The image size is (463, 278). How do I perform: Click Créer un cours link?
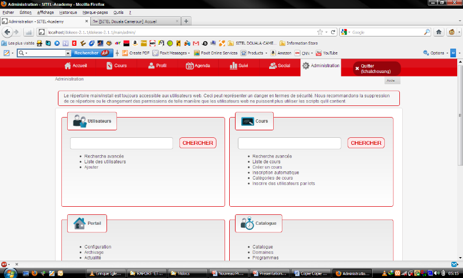(267, 167)
